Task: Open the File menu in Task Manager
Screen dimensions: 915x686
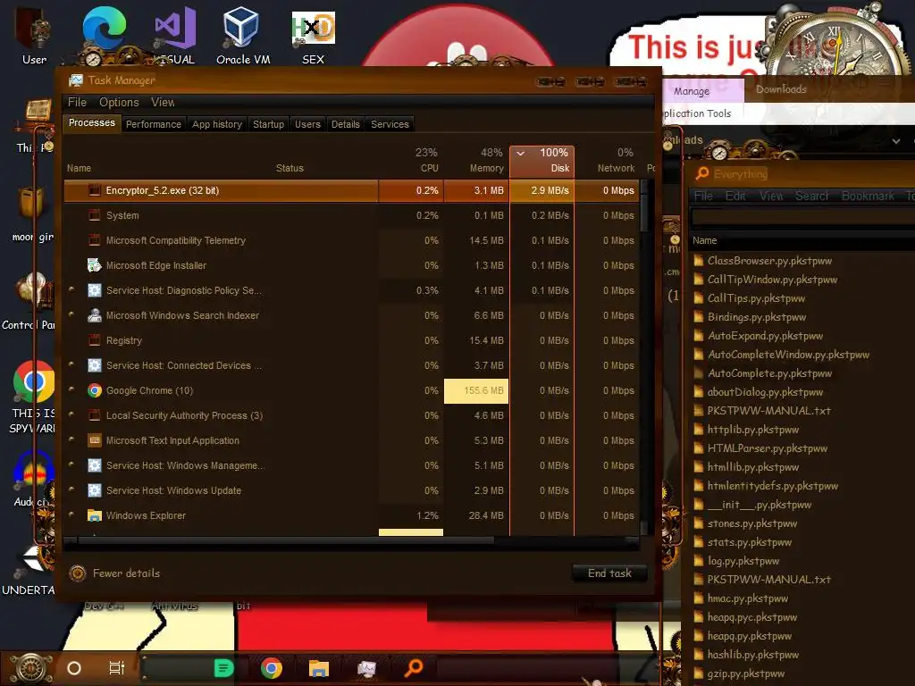Action: point(77,102)
